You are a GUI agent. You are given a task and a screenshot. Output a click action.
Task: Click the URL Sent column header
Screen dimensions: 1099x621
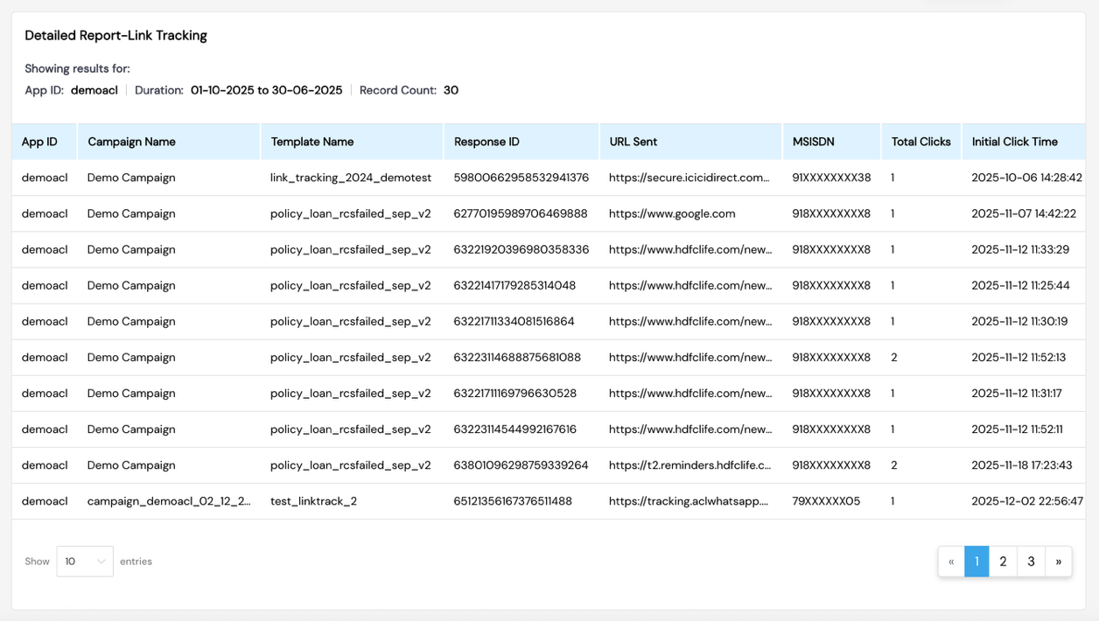pyautogui.click(x=690, y=142)
